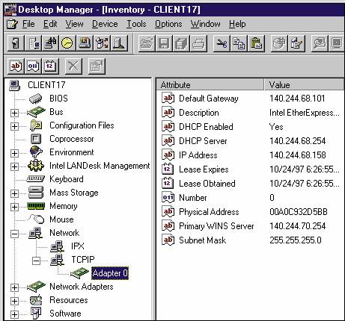Screen dimensions: 345x321
Task: Select the DHCP Enabled attribute row
Action: 251,127
